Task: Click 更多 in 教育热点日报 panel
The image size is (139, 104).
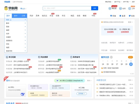Action: [x=130, y=22]
